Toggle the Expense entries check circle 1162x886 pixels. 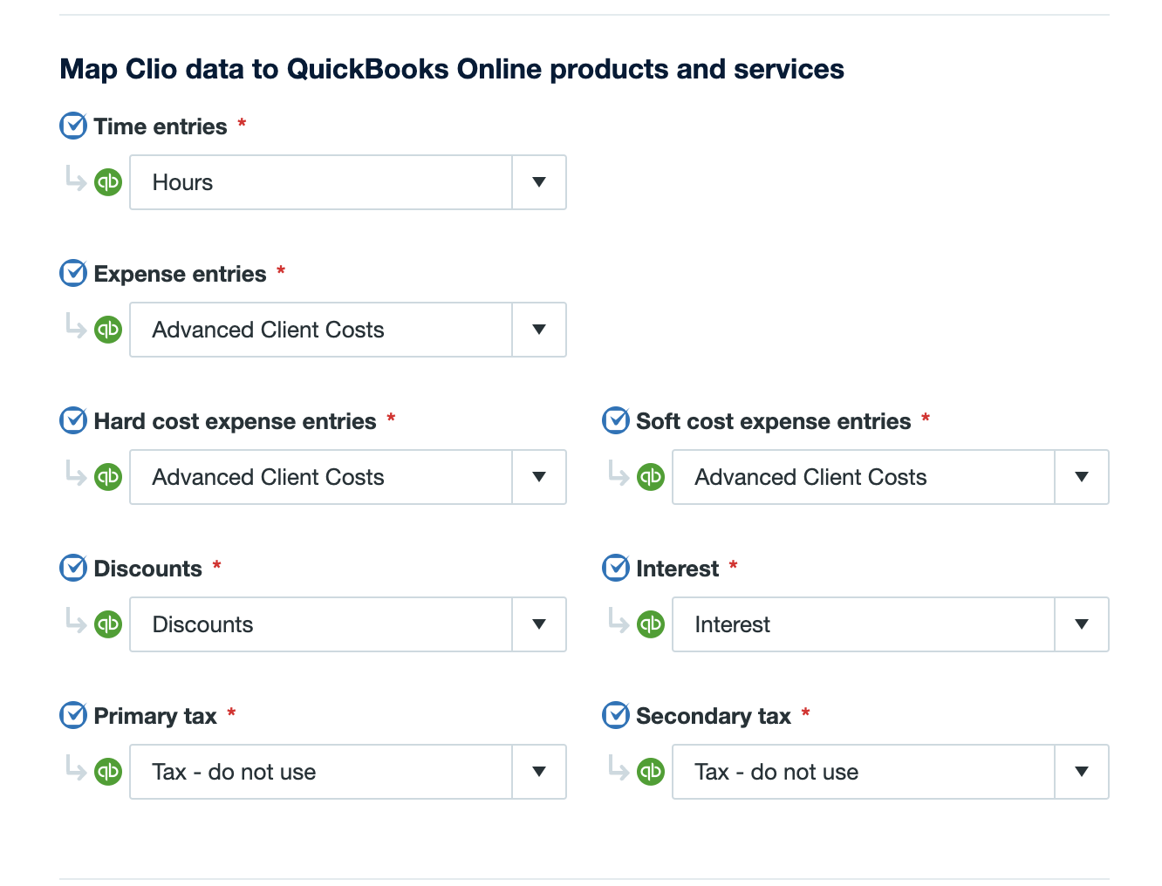pos(73,274)
